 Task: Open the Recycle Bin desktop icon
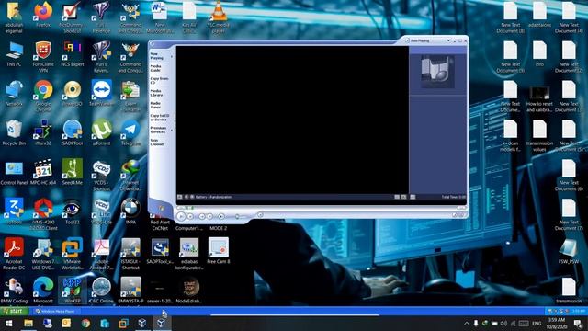pyautogui.click(x=14, y=132)
